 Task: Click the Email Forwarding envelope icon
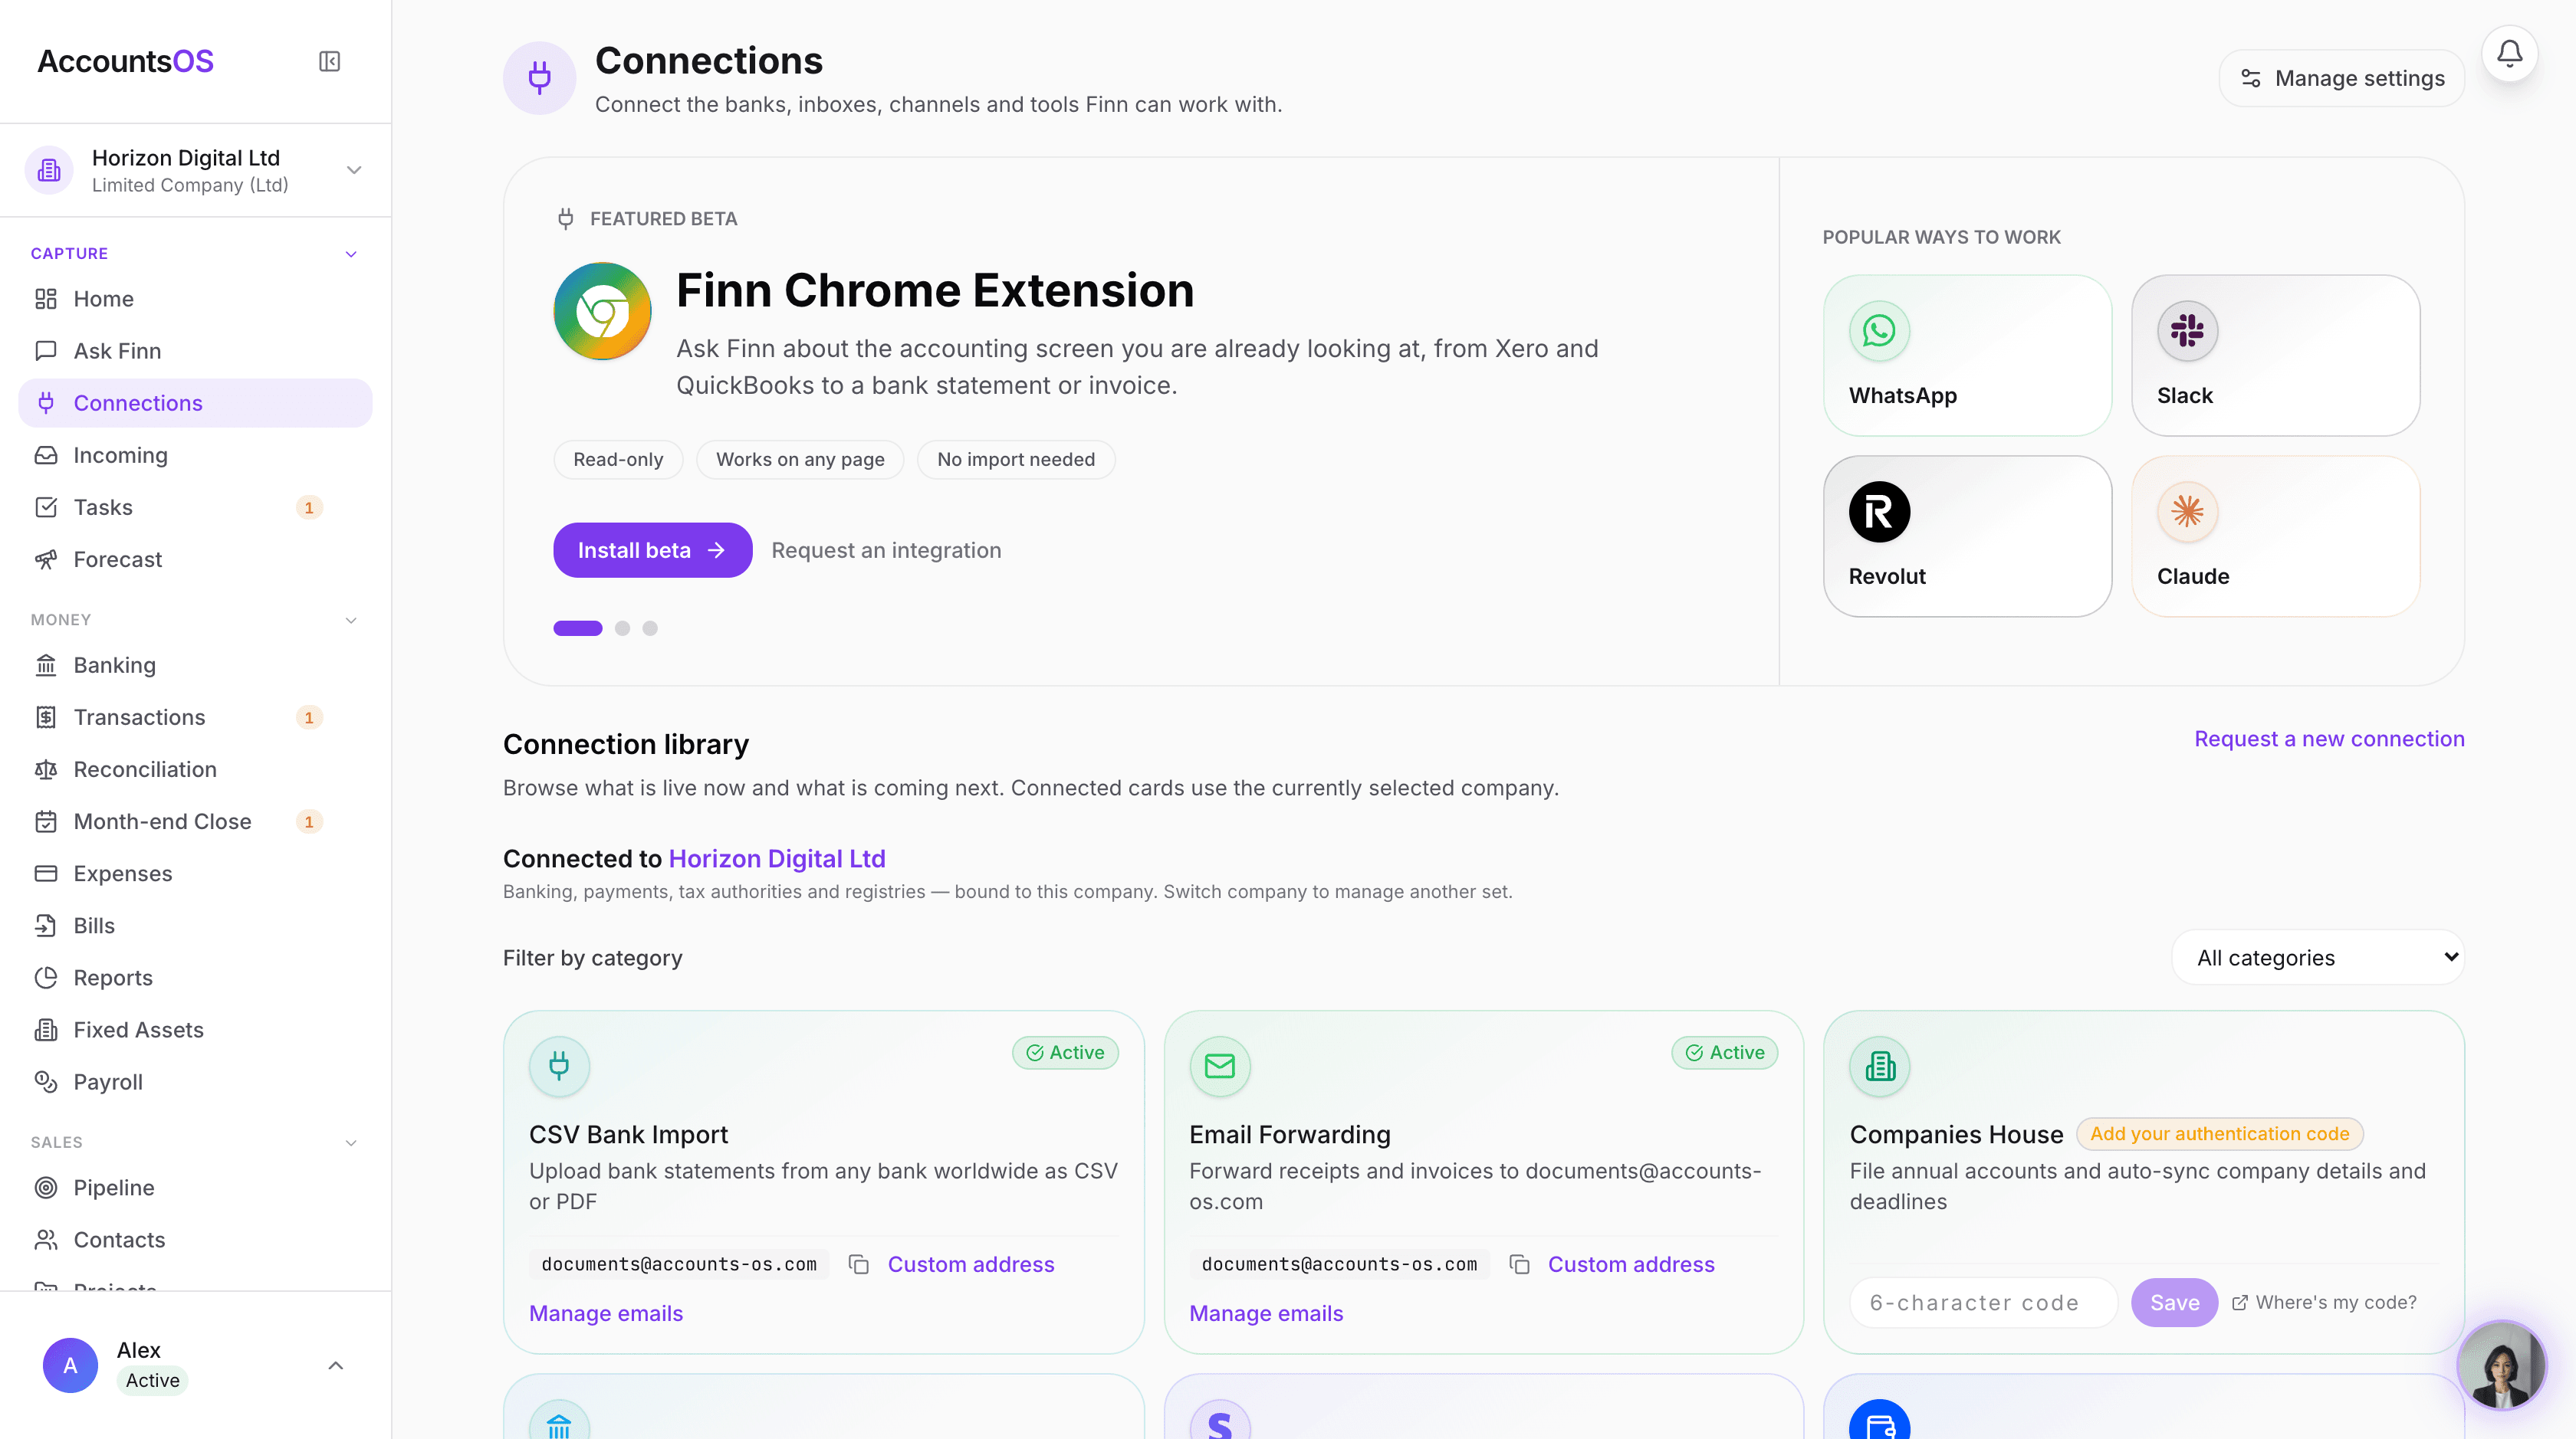(x=1220, y=1067)
